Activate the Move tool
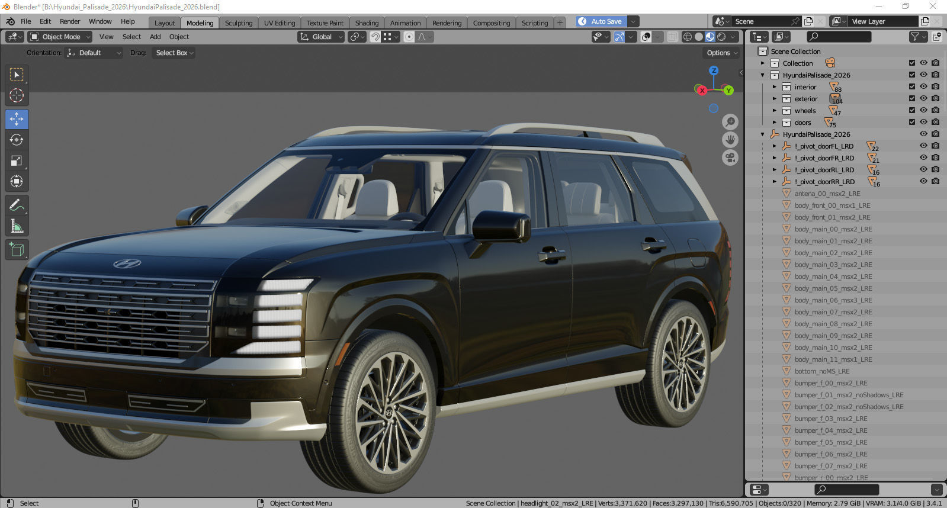This screenshot has width=947, height=508. coord(17,119)
